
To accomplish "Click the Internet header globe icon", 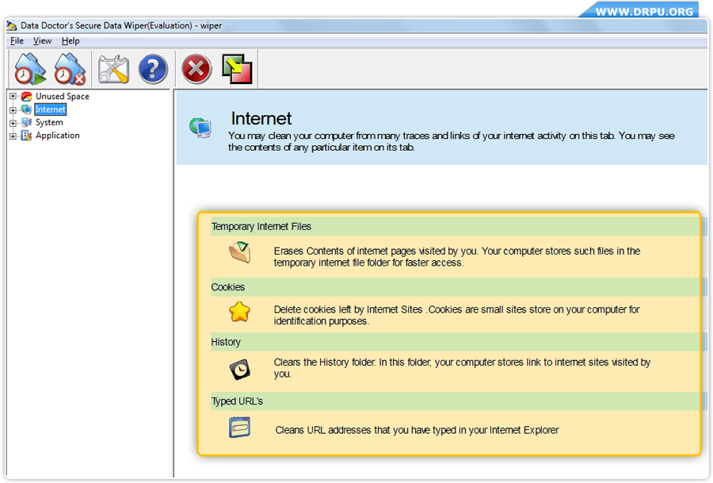I will point(200,128).
